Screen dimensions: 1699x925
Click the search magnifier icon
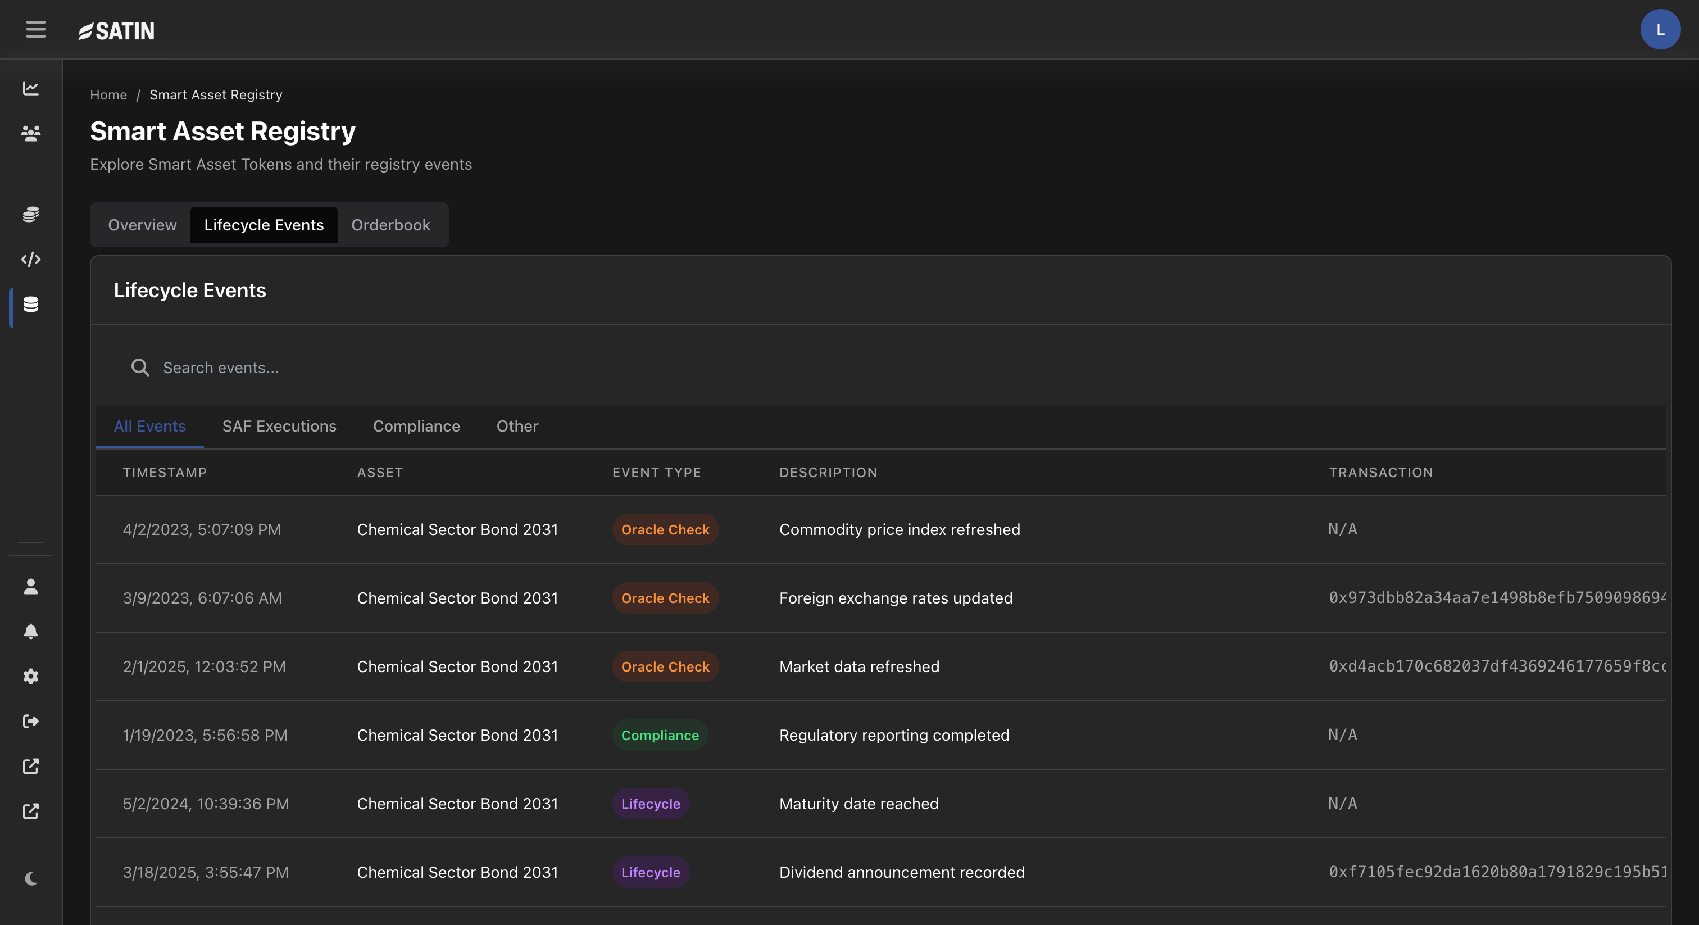[x=140, y=368]
